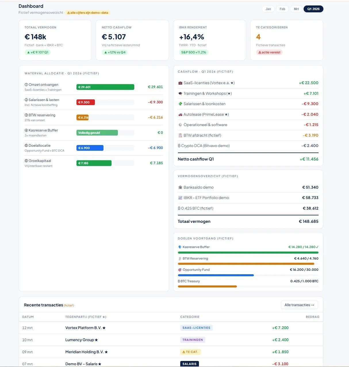The width and height of the screenshot is (349, 367).
Task: Select the TRAININGEN category tag
Action: 193,340
